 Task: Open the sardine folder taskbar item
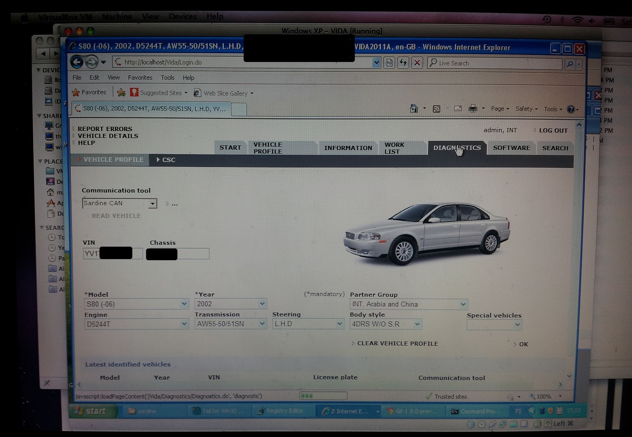(x=154, y=411)
